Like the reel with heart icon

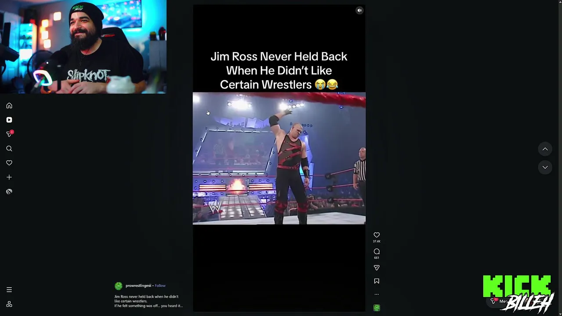pos(377,235)
